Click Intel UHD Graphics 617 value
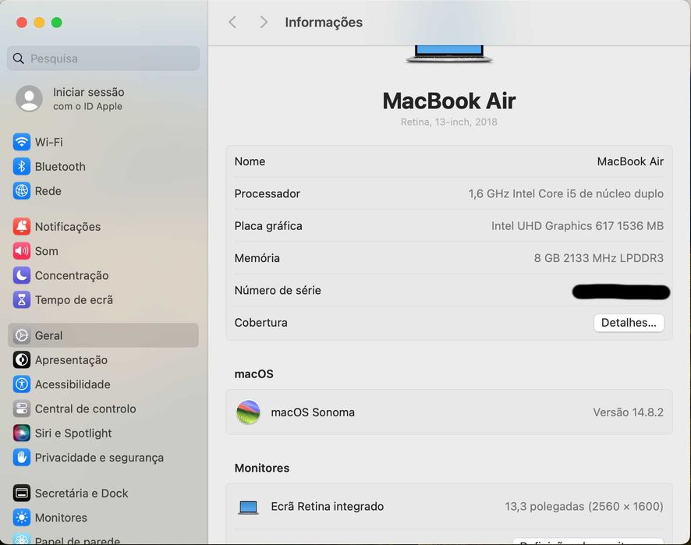 click(577, 225)
